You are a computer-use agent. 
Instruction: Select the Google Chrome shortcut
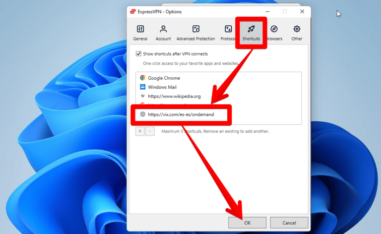[x=219, y=78]
